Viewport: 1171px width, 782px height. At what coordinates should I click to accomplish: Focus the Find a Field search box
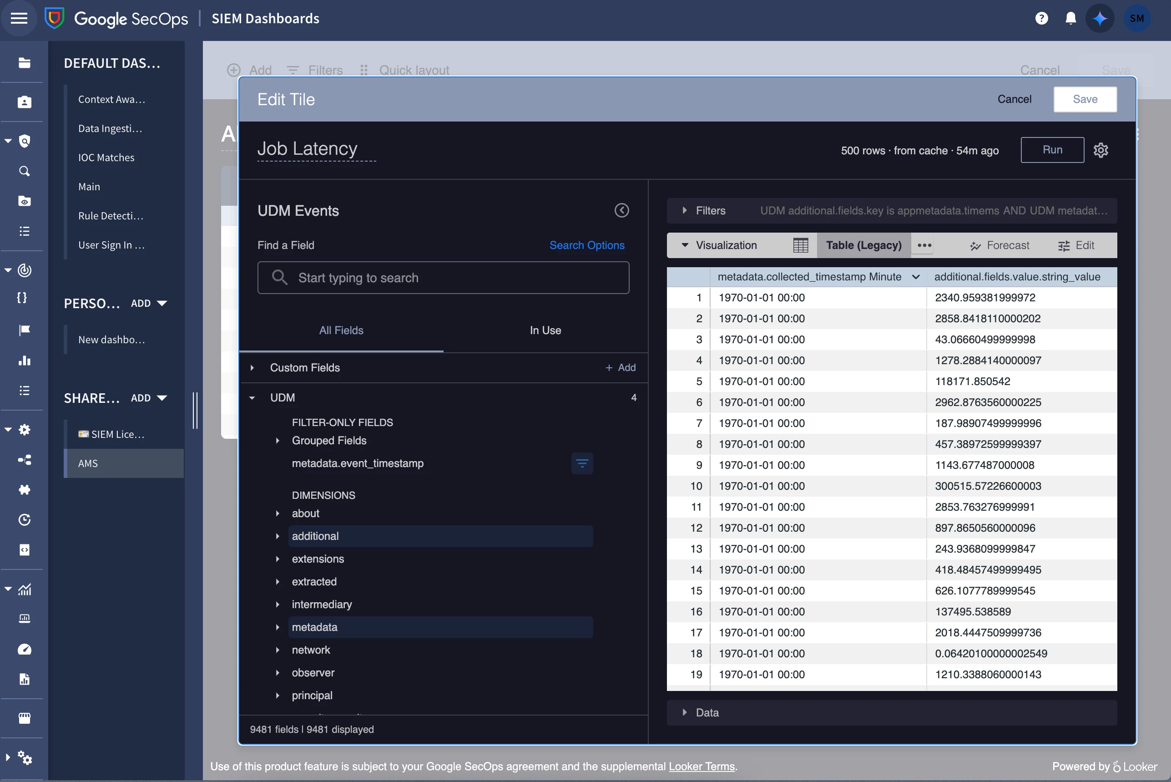(443, 278)
